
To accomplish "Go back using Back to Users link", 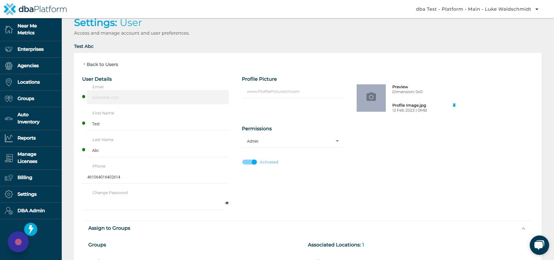I will pos(100,64).
